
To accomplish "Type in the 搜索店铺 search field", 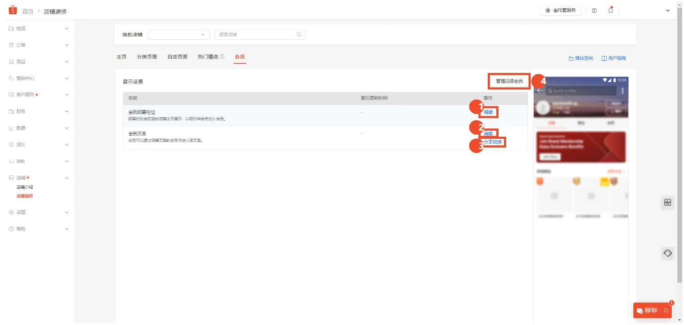I will [256, 34].
